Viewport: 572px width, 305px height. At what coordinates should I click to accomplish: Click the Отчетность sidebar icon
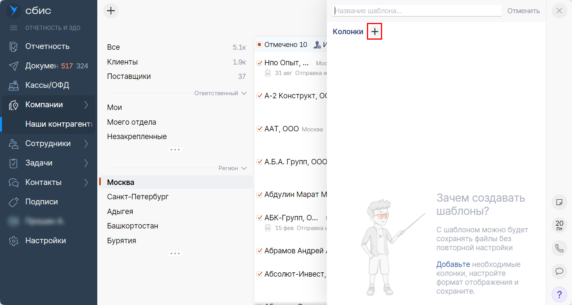tap(14, 47)
